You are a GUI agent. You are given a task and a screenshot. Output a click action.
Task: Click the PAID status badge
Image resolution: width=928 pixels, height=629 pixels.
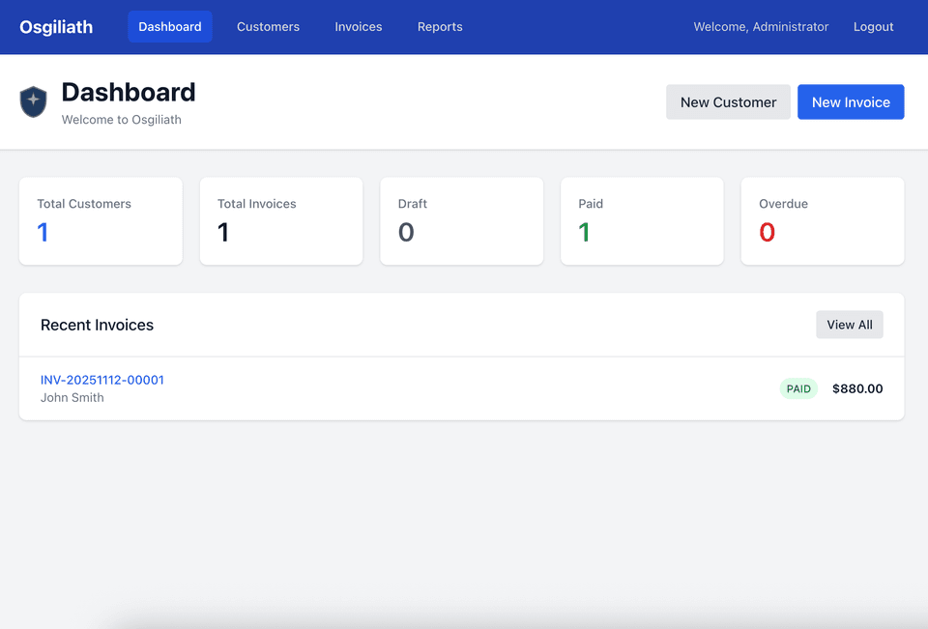[798, 388]
